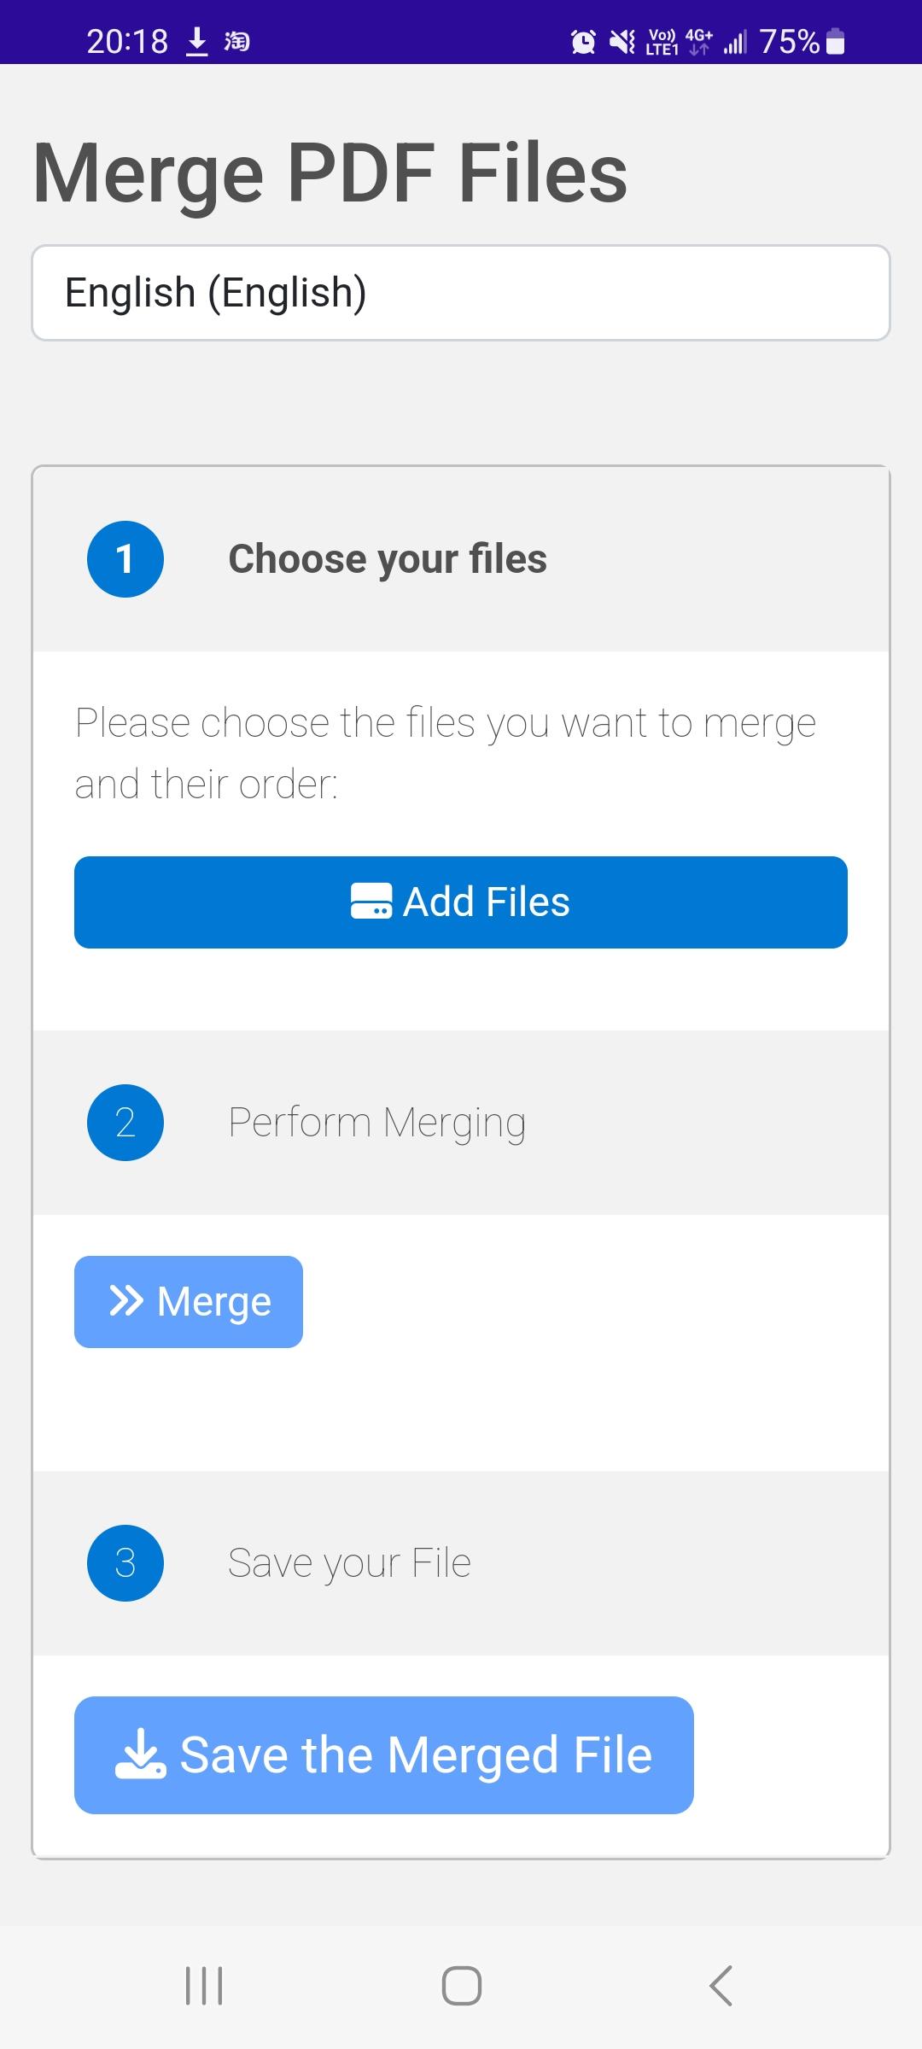Expand the Choose your files section
The image size is (922, 2049).
pyautogui.click(x=388, y=559)
